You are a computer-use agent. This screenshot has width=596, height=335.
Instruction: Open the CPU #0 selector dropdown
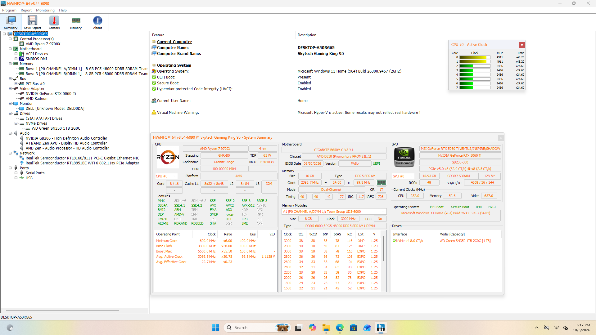point(166,176)
